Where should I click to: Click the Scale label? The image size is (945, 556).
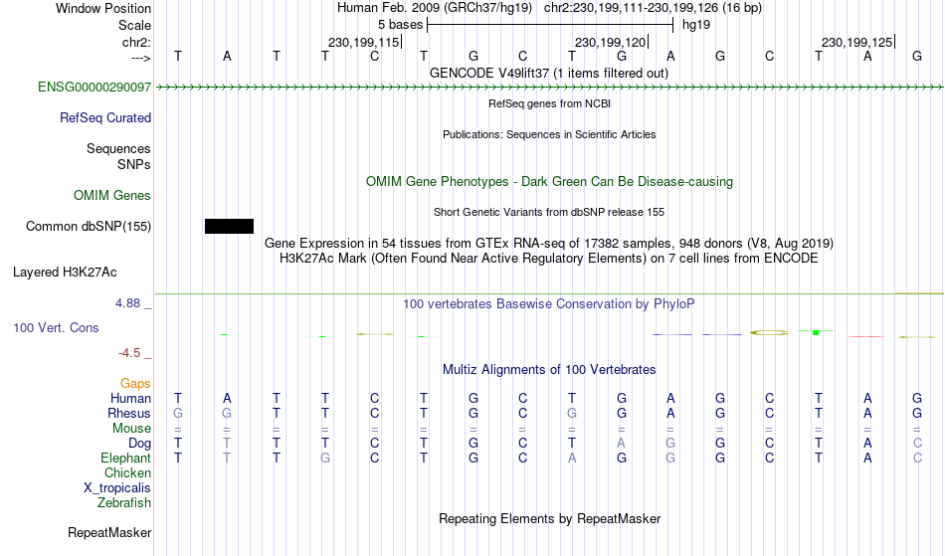(x=135, y=25)
